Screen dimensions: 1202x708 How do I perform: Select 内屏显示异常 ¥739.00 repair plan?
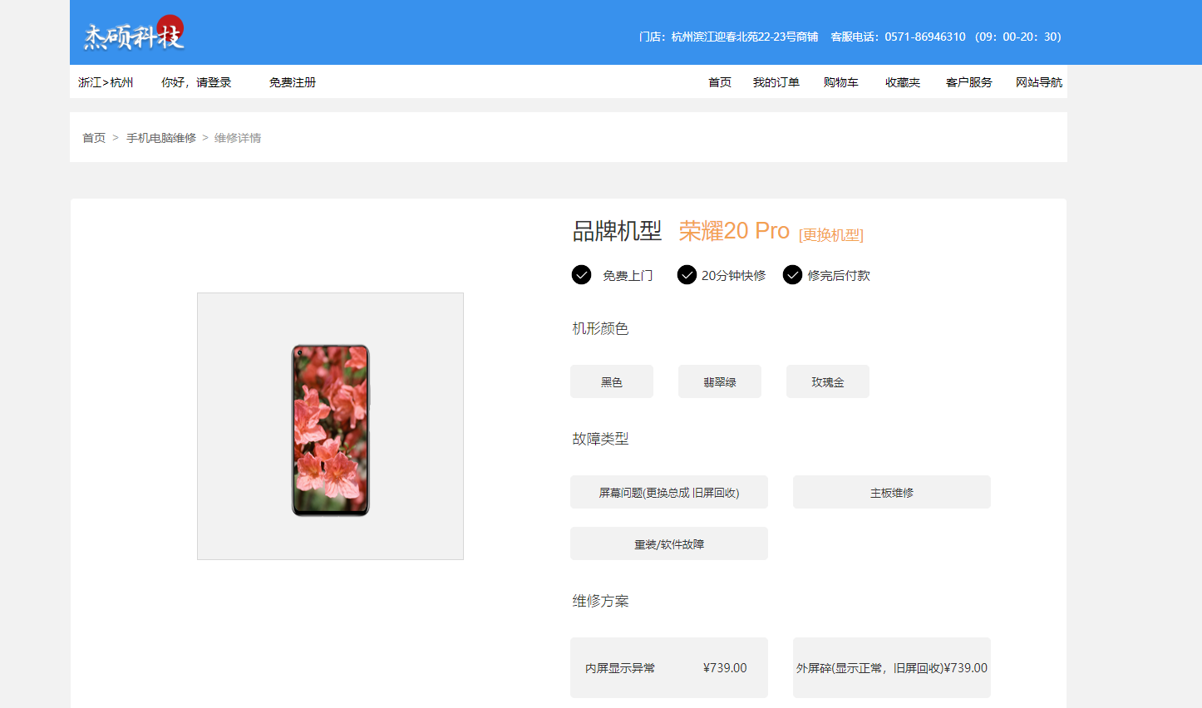coord(669,667)
